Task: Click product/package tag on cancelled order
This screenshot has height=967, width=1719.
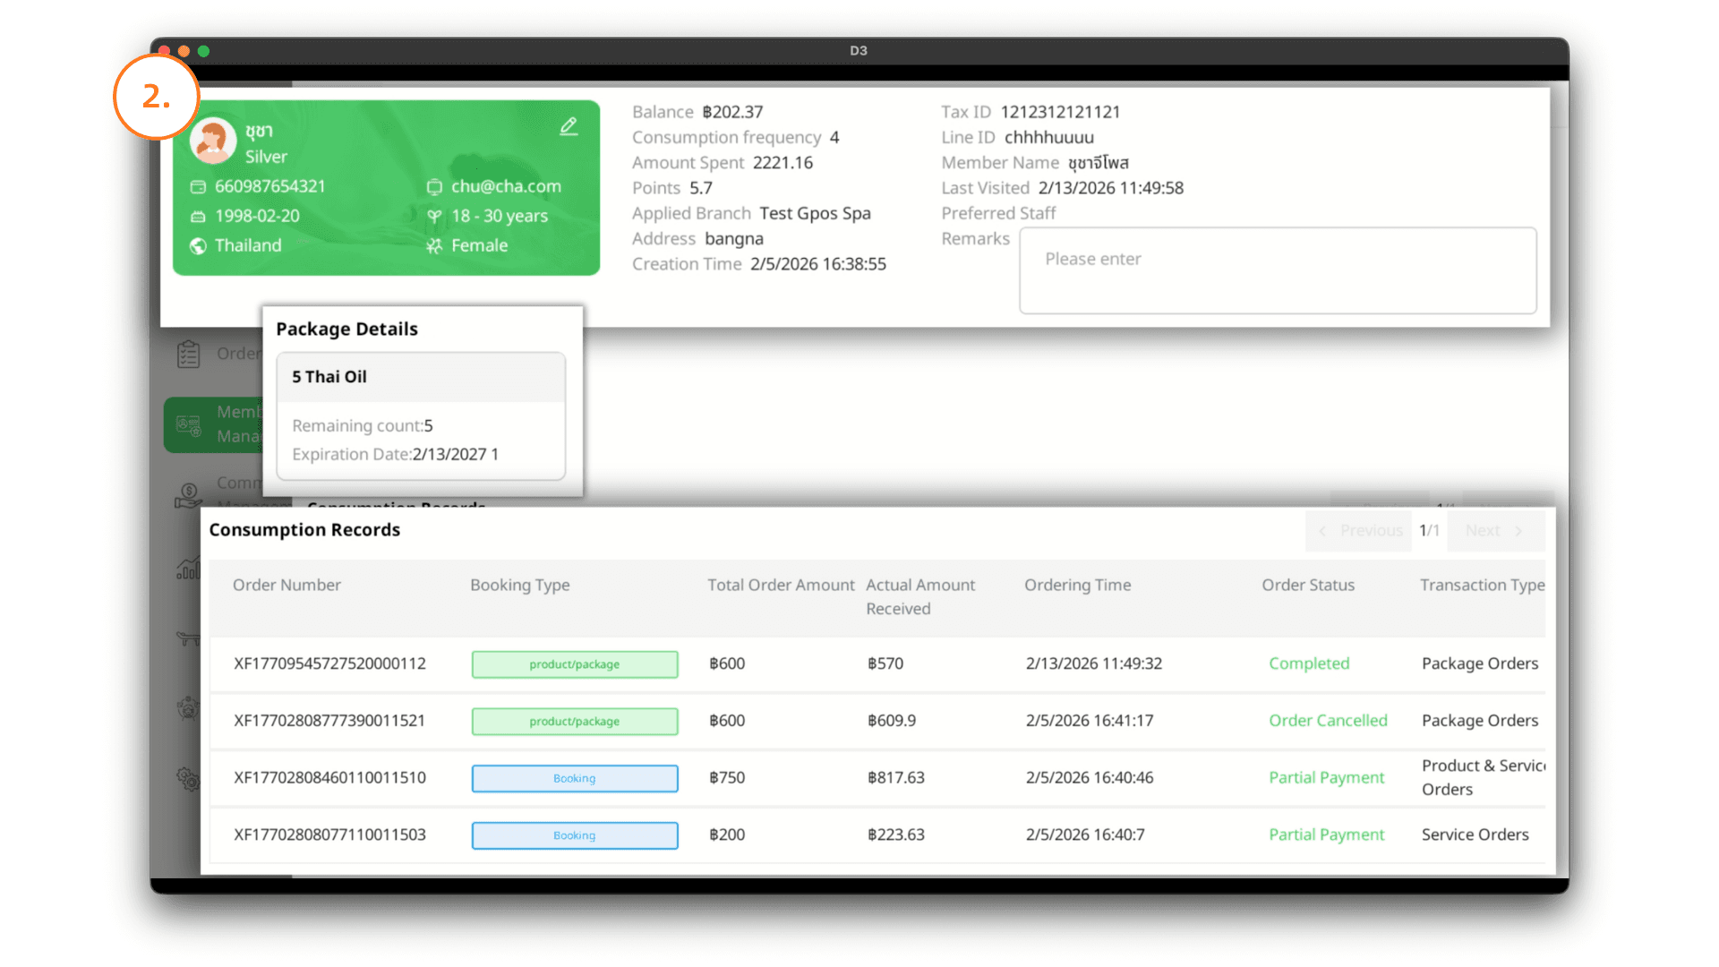Action: 575,722
